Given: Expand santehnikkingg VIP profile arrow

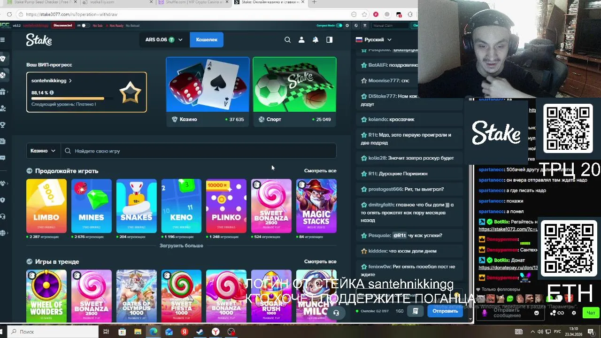Looking at the screenshot, I should coord(70,81).
